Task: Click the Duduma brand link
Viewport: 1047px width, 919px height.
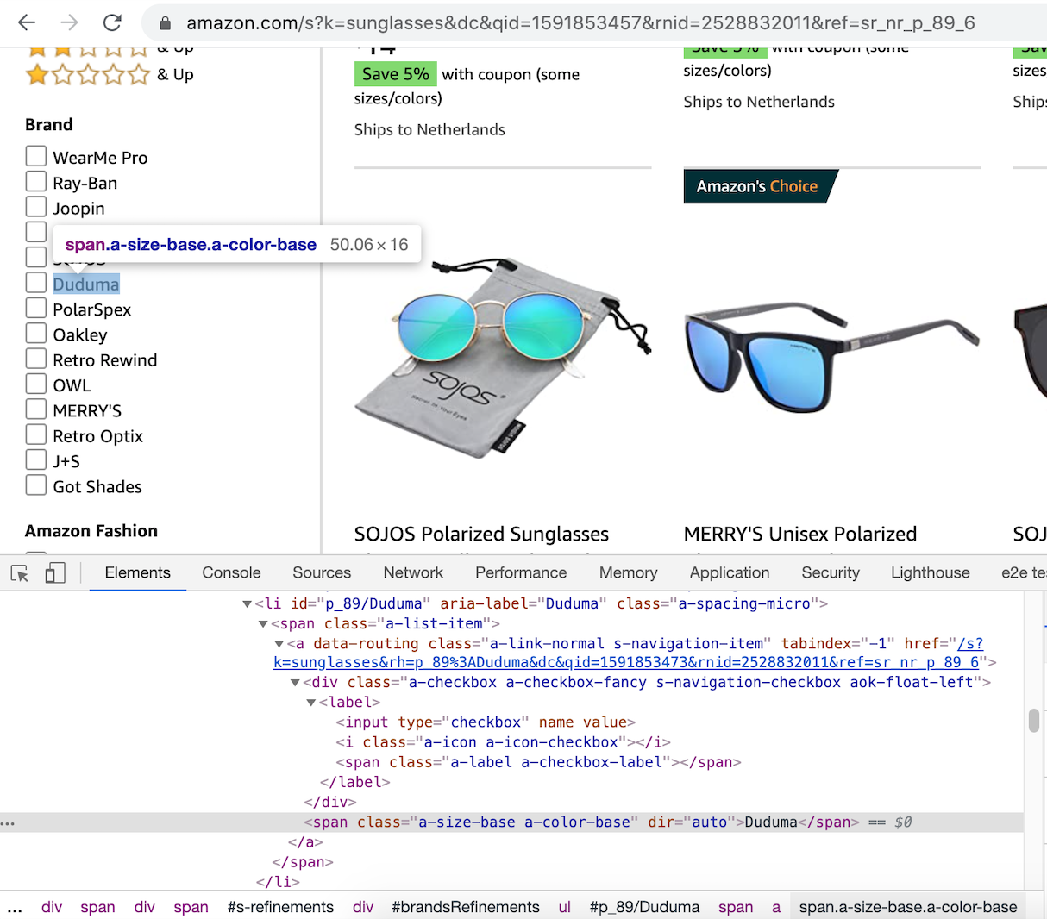Action: coord(86,284)
